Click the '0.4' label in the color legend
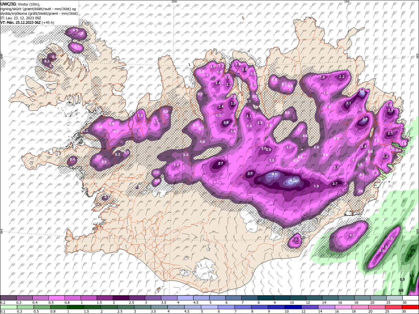Viewport: 419px width, 314px height. tap(35, 303)
